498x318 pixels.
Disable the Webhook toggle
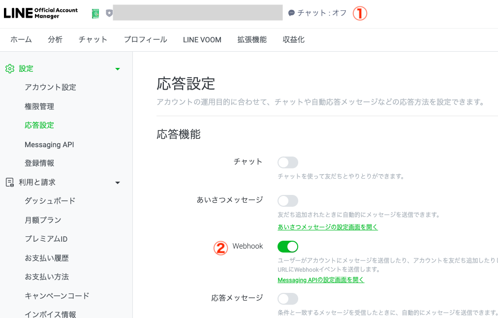click(288, 247)
